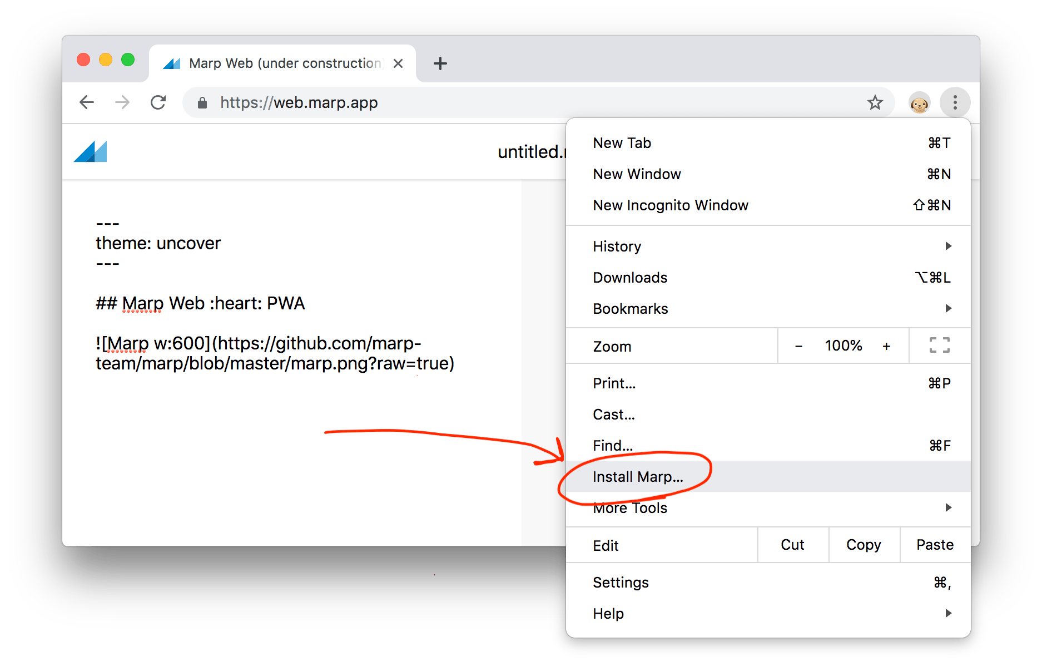Expand the Bookmarks submenu
The image size is (1042, 661).
768,309
